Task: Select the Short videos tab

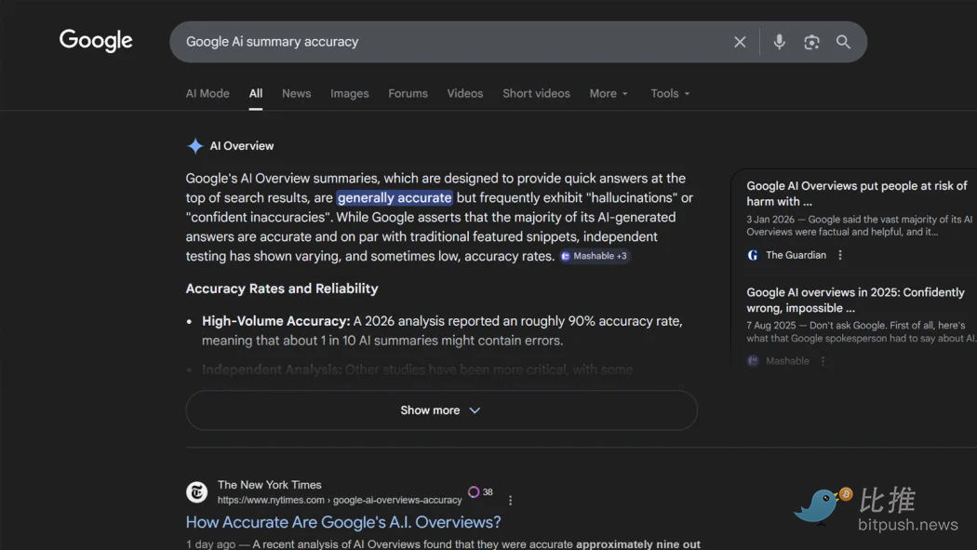Action: tap(536, 94)
